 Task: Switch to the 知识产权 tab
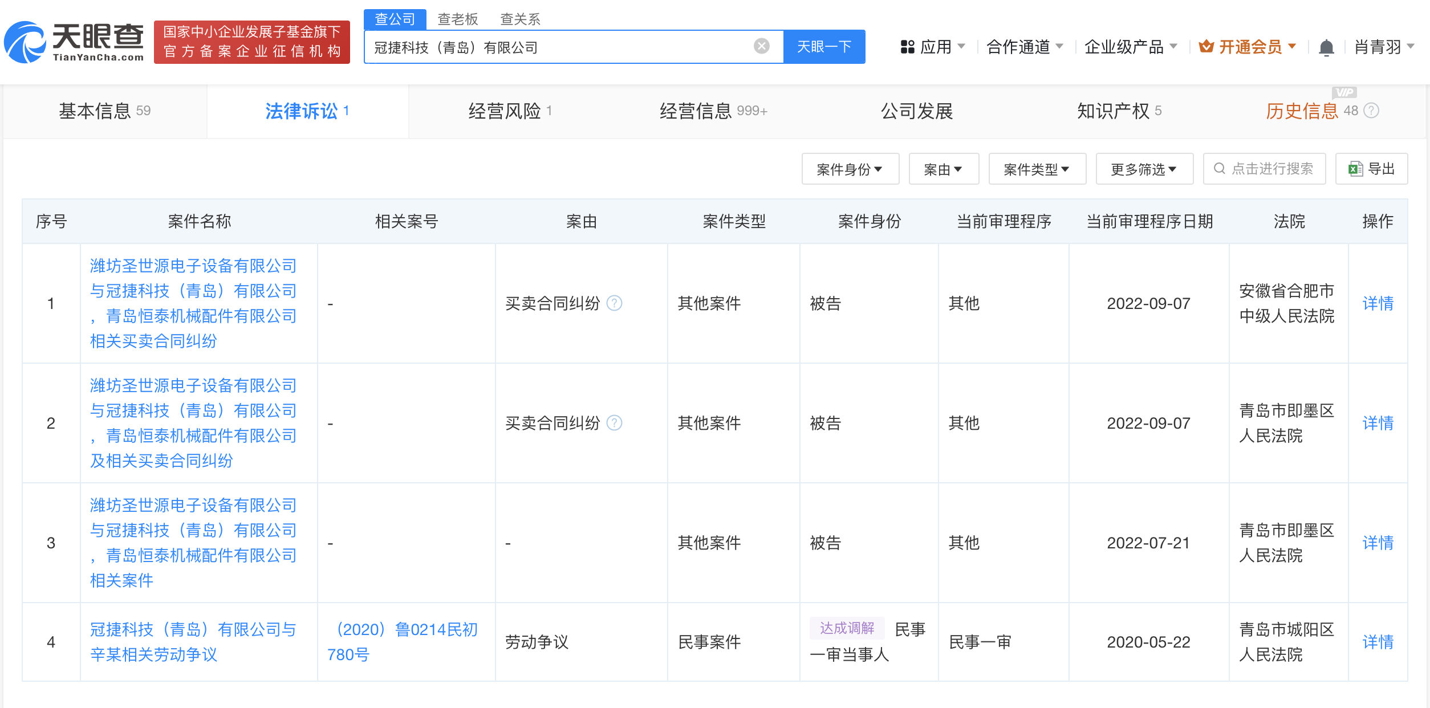pos(1119,111)
